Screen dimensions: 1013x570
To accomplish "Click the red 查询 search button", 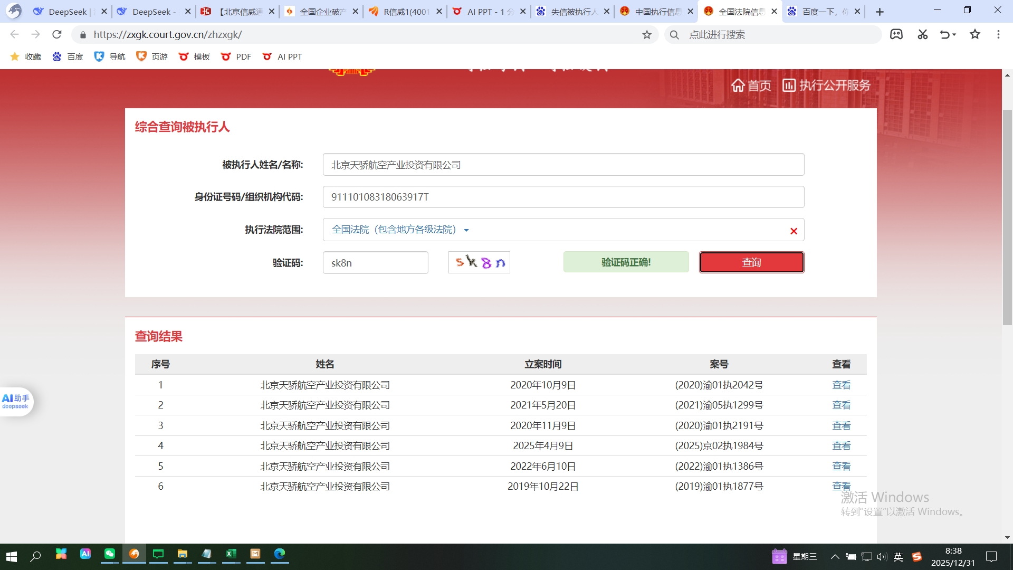I will (751, 262).
